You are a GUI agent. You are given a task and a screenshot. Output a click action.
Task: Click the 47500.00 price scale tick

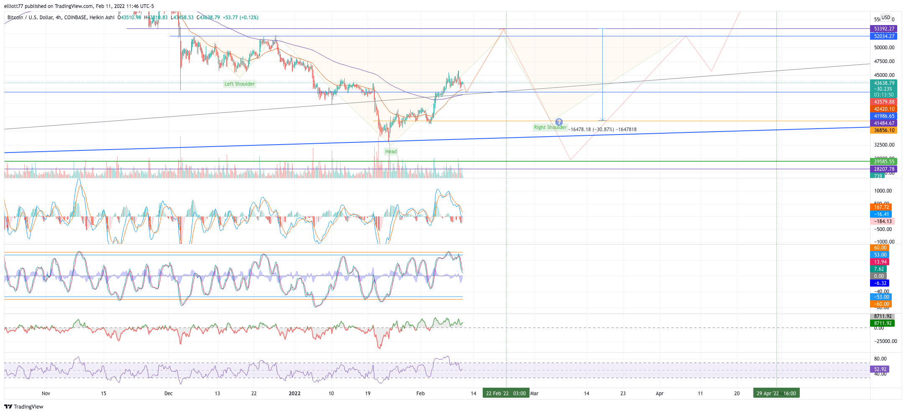click(x=884, y=61)
